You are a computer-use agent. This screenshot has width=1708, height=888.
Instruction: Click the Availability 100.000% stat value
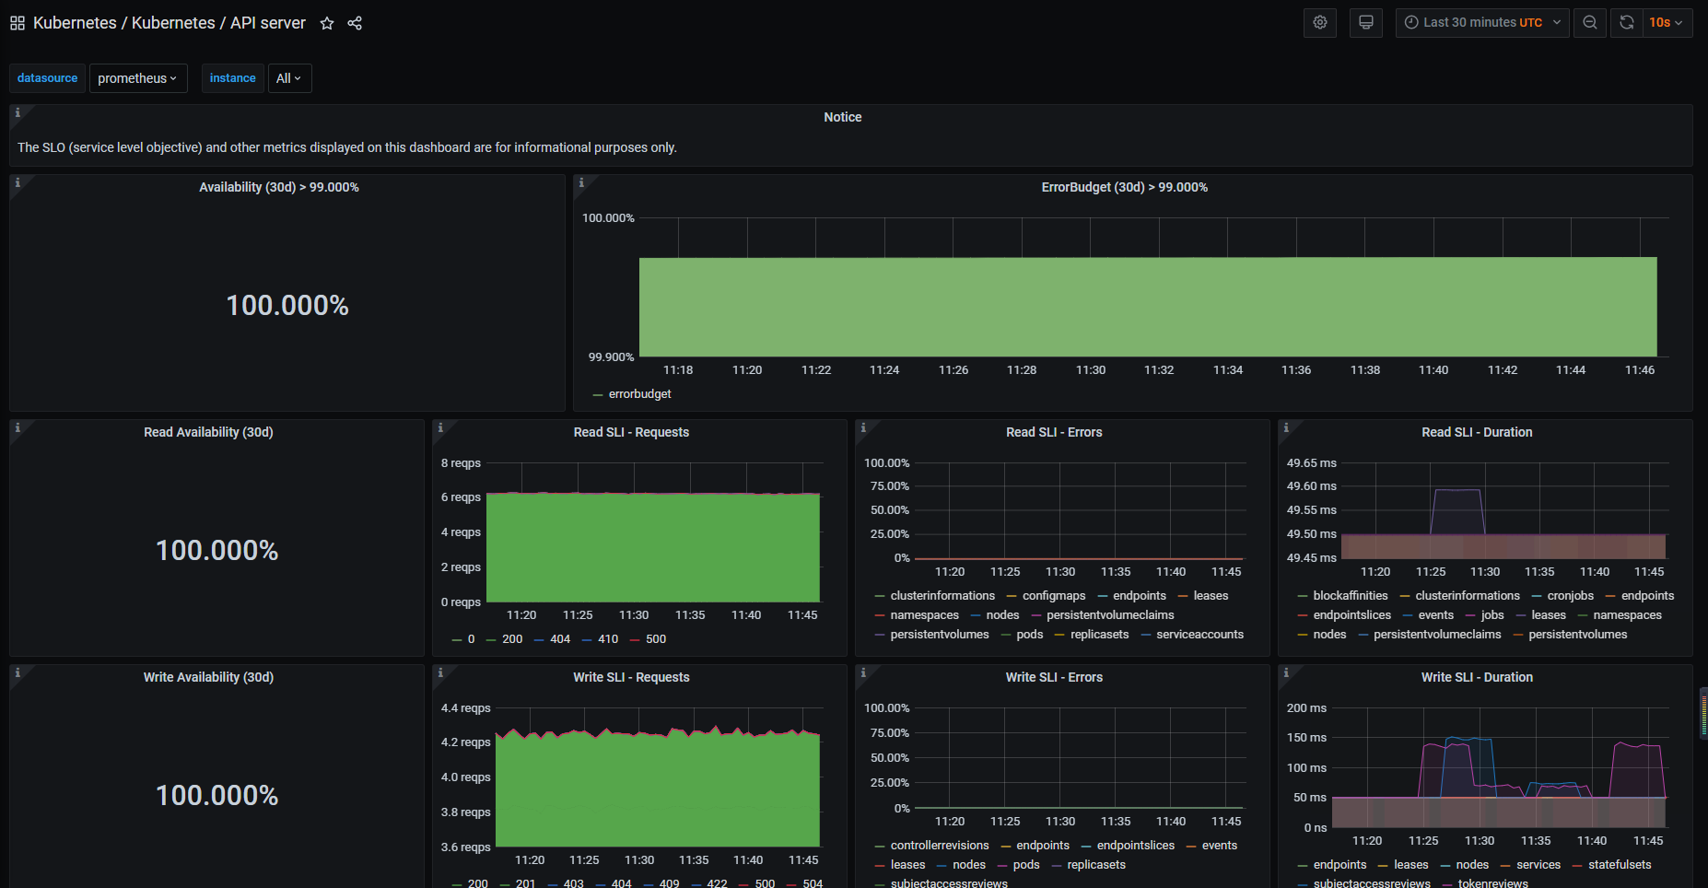coord(287,305)
